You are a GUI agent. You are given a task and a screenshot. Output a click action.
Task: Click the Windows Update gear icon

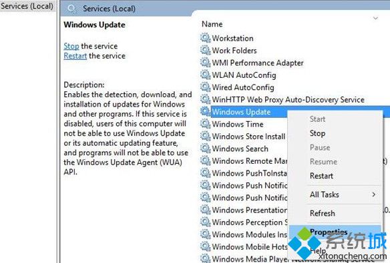coord(206,112)
